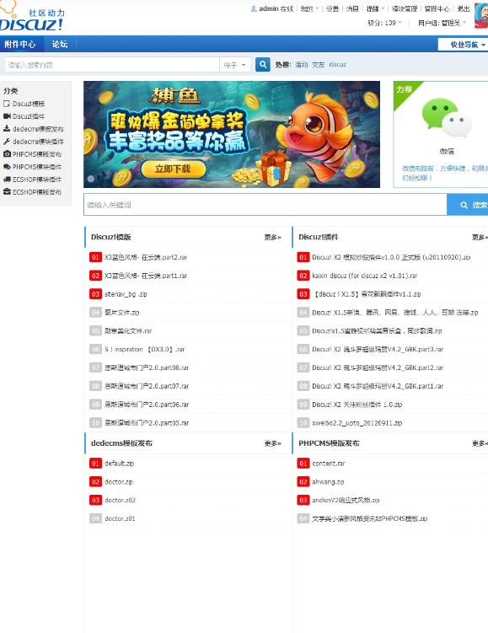The height and width of the screenshot is (633, 488).
Task: Focus the 请输入关键词 keyword search field
Action: [x=265, y=205]
